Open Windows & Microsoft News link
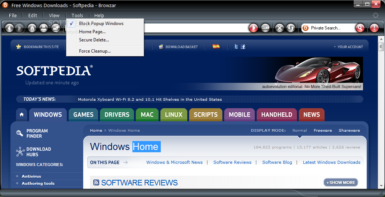Screen dimensions: 385x197 175,162
